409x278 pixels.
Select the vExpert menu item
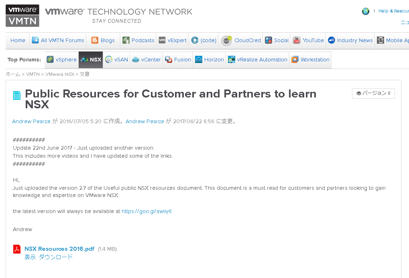177,41
